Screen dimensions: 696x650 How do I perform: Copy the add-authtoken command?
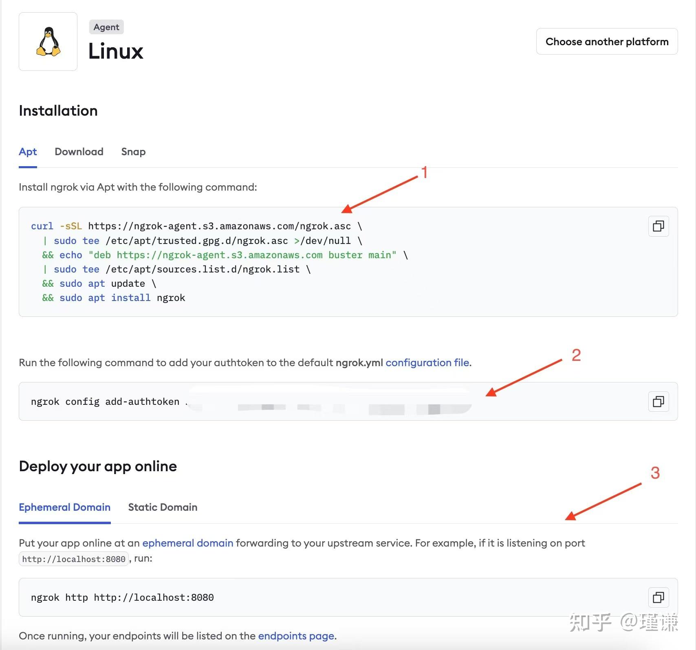point(659,402)
